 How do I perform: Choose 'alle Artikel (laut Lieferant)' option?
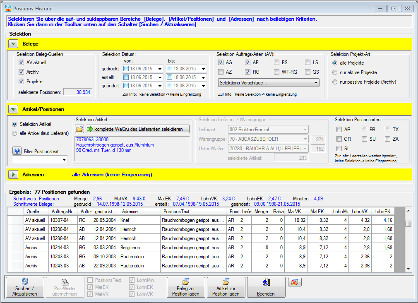15,133
